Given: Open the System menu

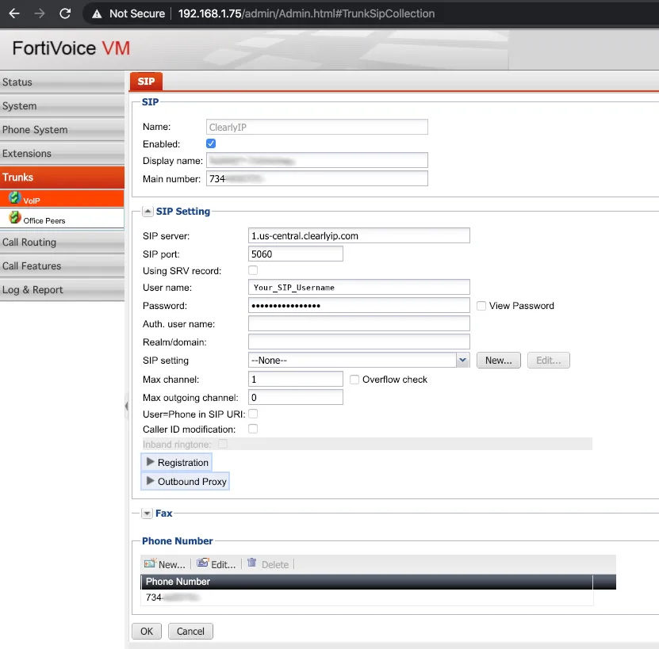Looking at the screenshot, I should (x=62, y=106).
